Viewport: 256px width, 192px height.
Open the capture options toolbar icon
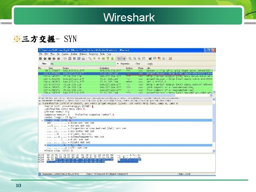pyautogui.click(x=45, y=58)
